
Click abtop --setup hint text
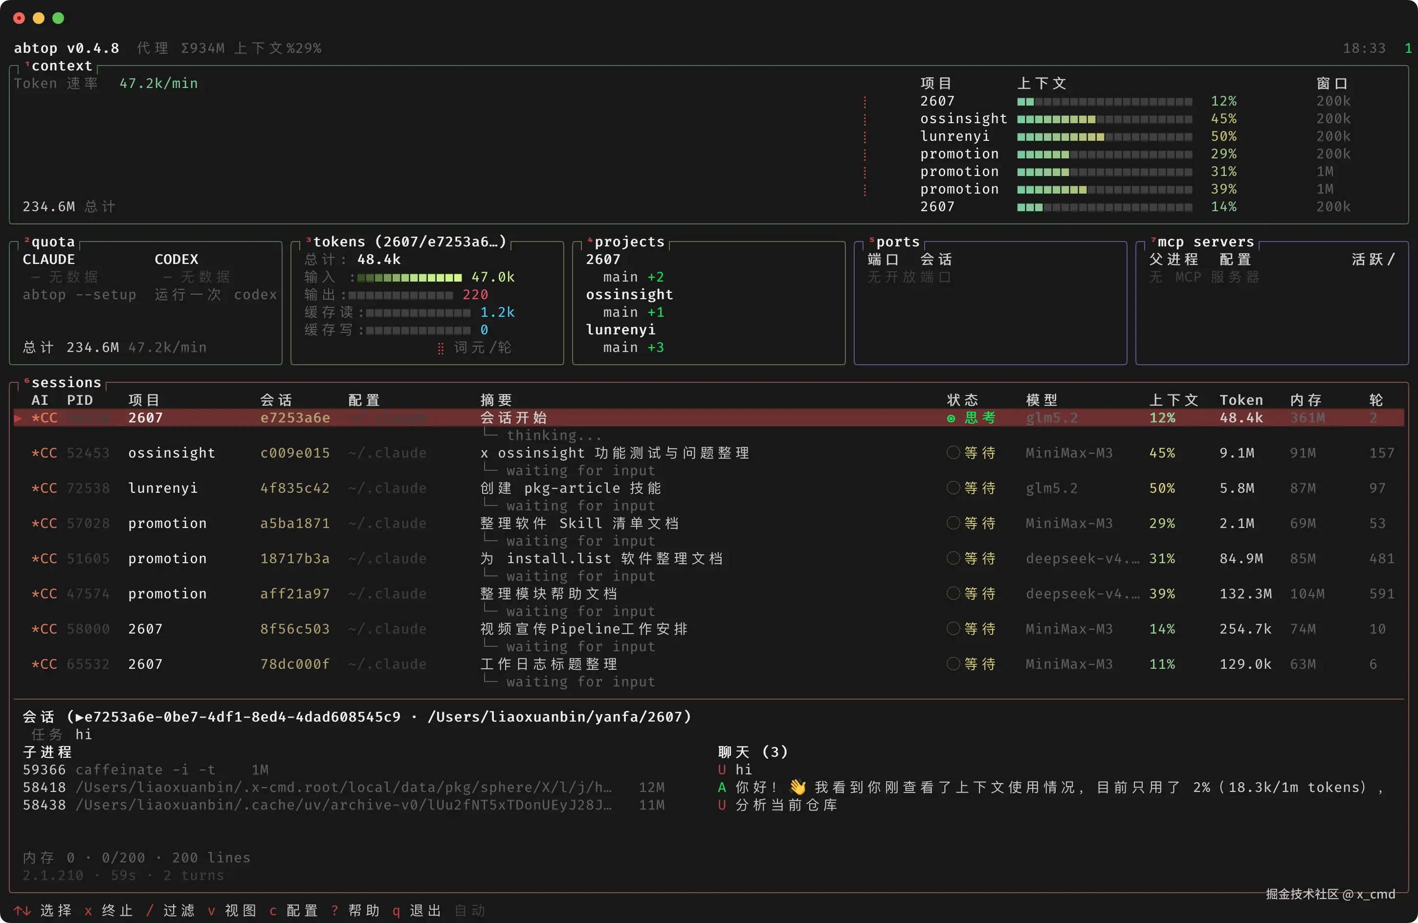[x=79, y=294]
